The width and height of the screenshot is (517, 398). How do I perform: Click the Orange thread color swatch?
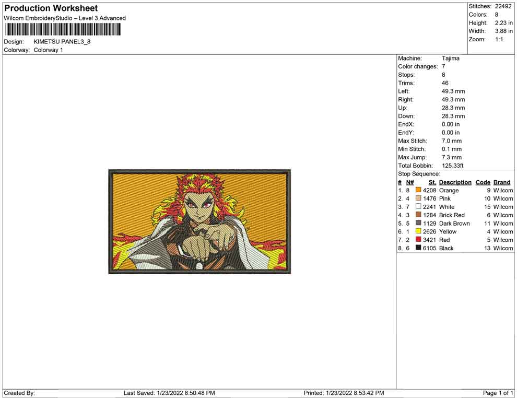point(418,190)
